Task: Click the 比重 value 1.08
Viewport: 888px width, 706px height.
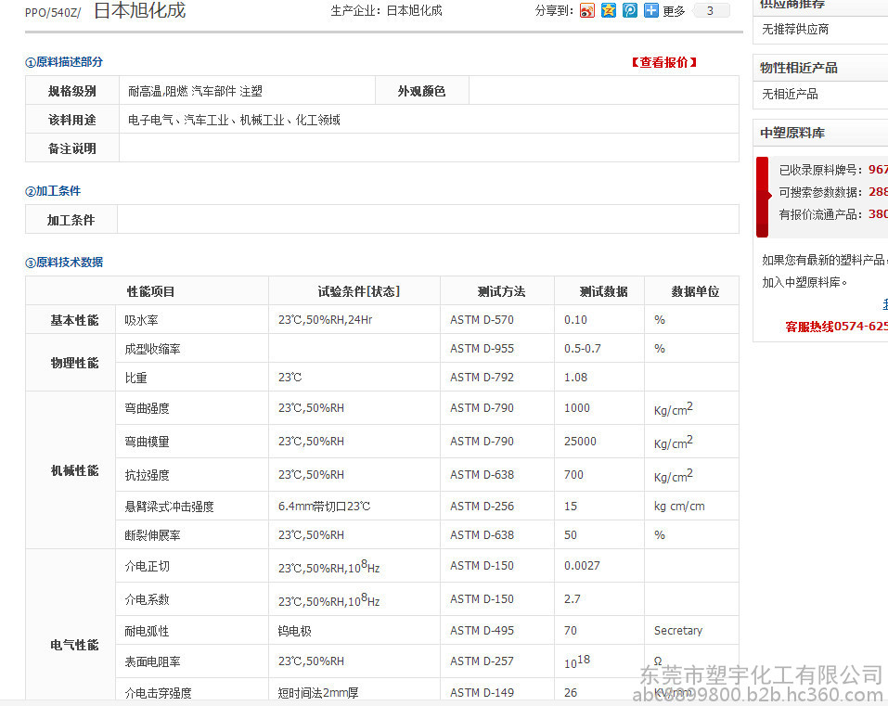Action: coord(576,377)
